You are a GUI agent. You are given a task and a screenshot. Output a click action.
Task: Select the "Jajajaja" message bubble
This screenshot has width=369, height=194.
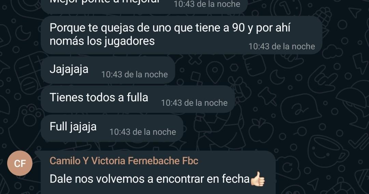click(x=108, y=70)
